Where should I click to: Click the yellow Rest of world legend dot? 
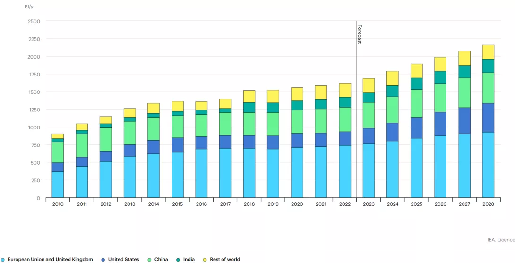205,260
